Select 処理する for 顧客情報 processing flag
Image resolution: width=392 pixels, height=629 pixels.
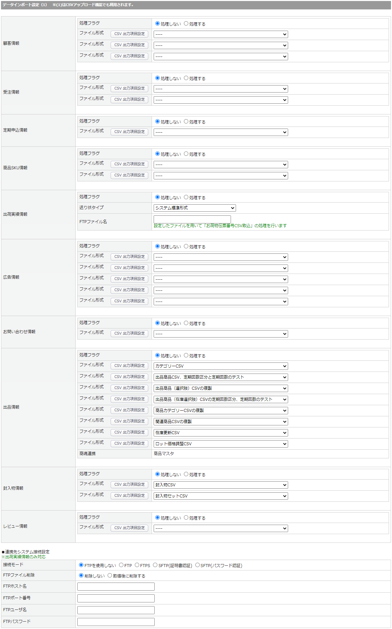(x=186, y=24)
